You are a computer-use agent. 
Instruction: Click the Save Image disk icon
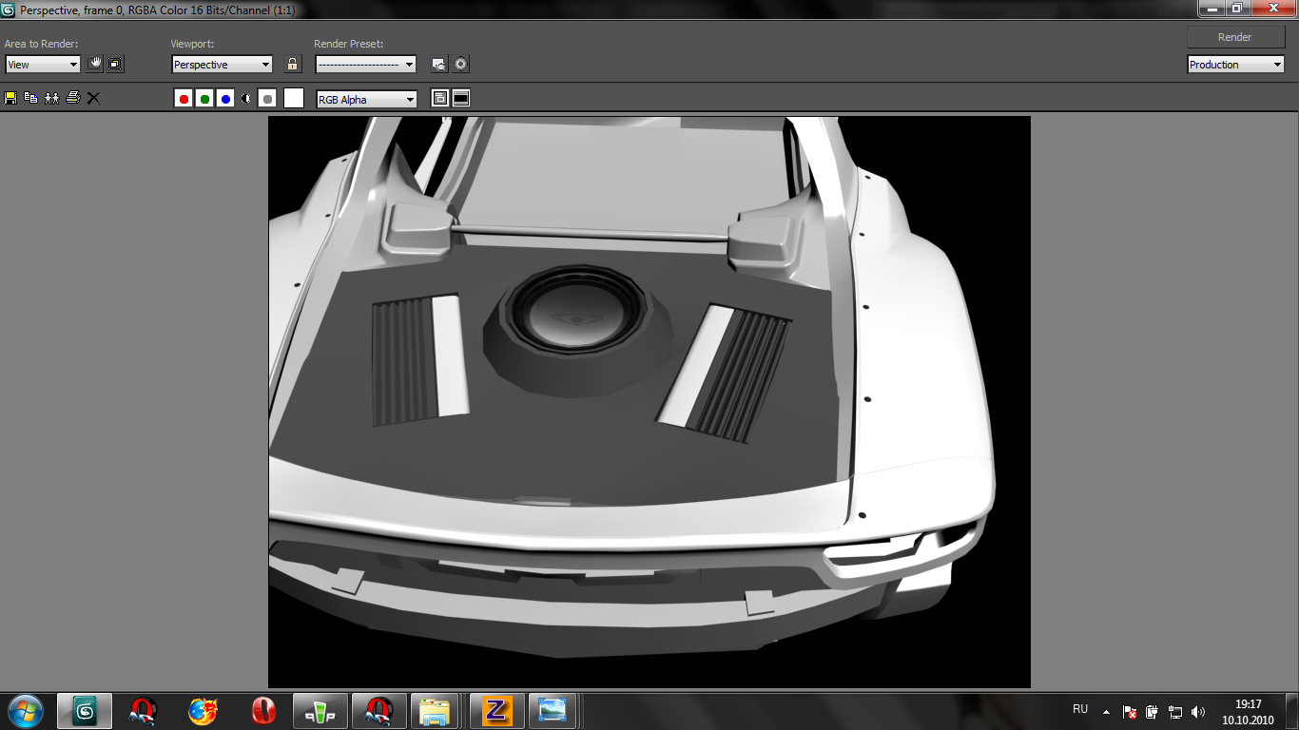[10, 98]
